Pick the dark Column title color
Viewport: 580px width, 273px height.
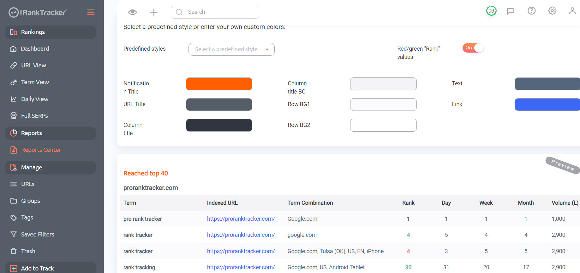(219, 125)
